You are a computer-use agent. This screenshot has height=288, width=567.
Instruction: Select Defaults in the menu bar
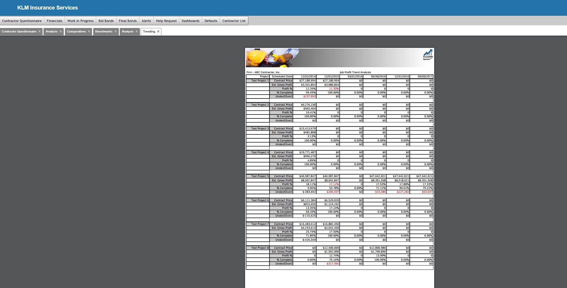pyautogui.click(x=211, y=21)
